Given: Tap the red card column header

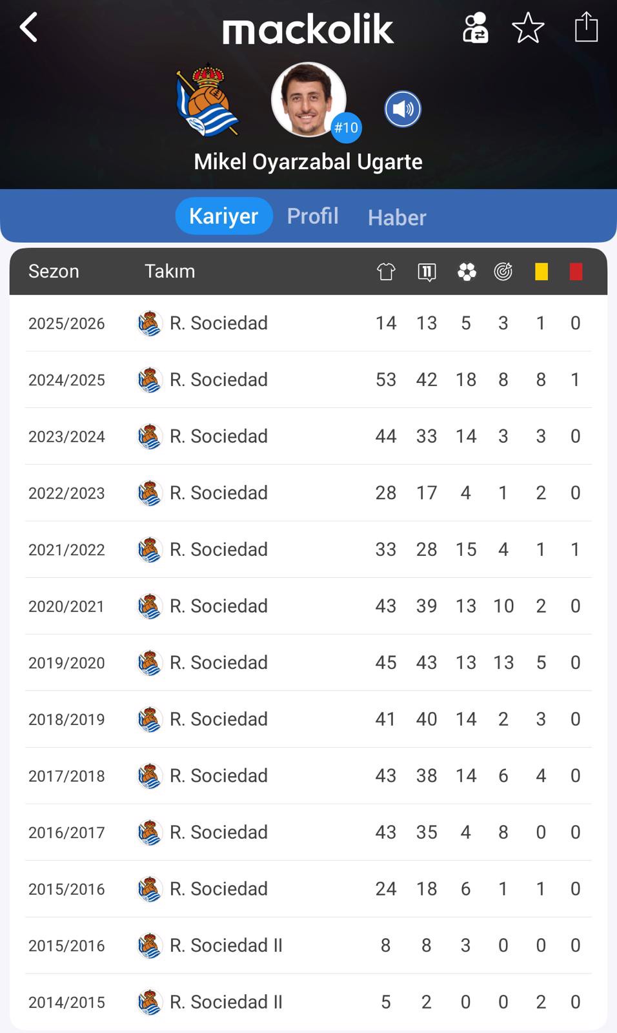Looking at the screenshot, I should pos(576,272).
